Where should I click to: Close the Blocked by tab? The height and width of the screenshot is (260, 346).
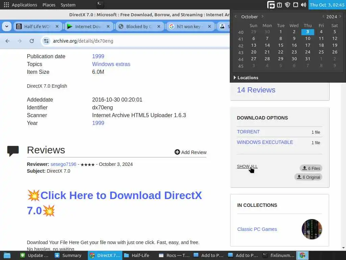159,26
